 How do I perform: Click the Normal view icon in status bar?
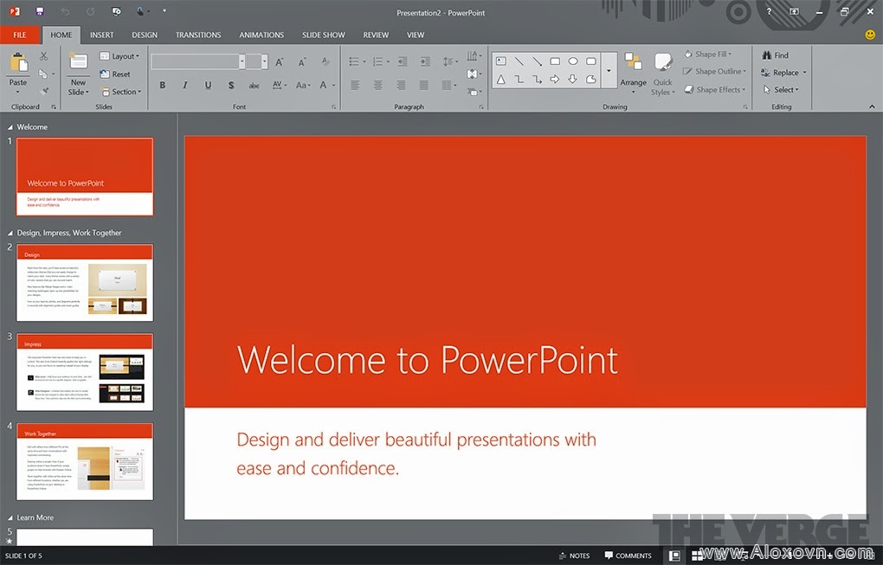click(674, 555)
